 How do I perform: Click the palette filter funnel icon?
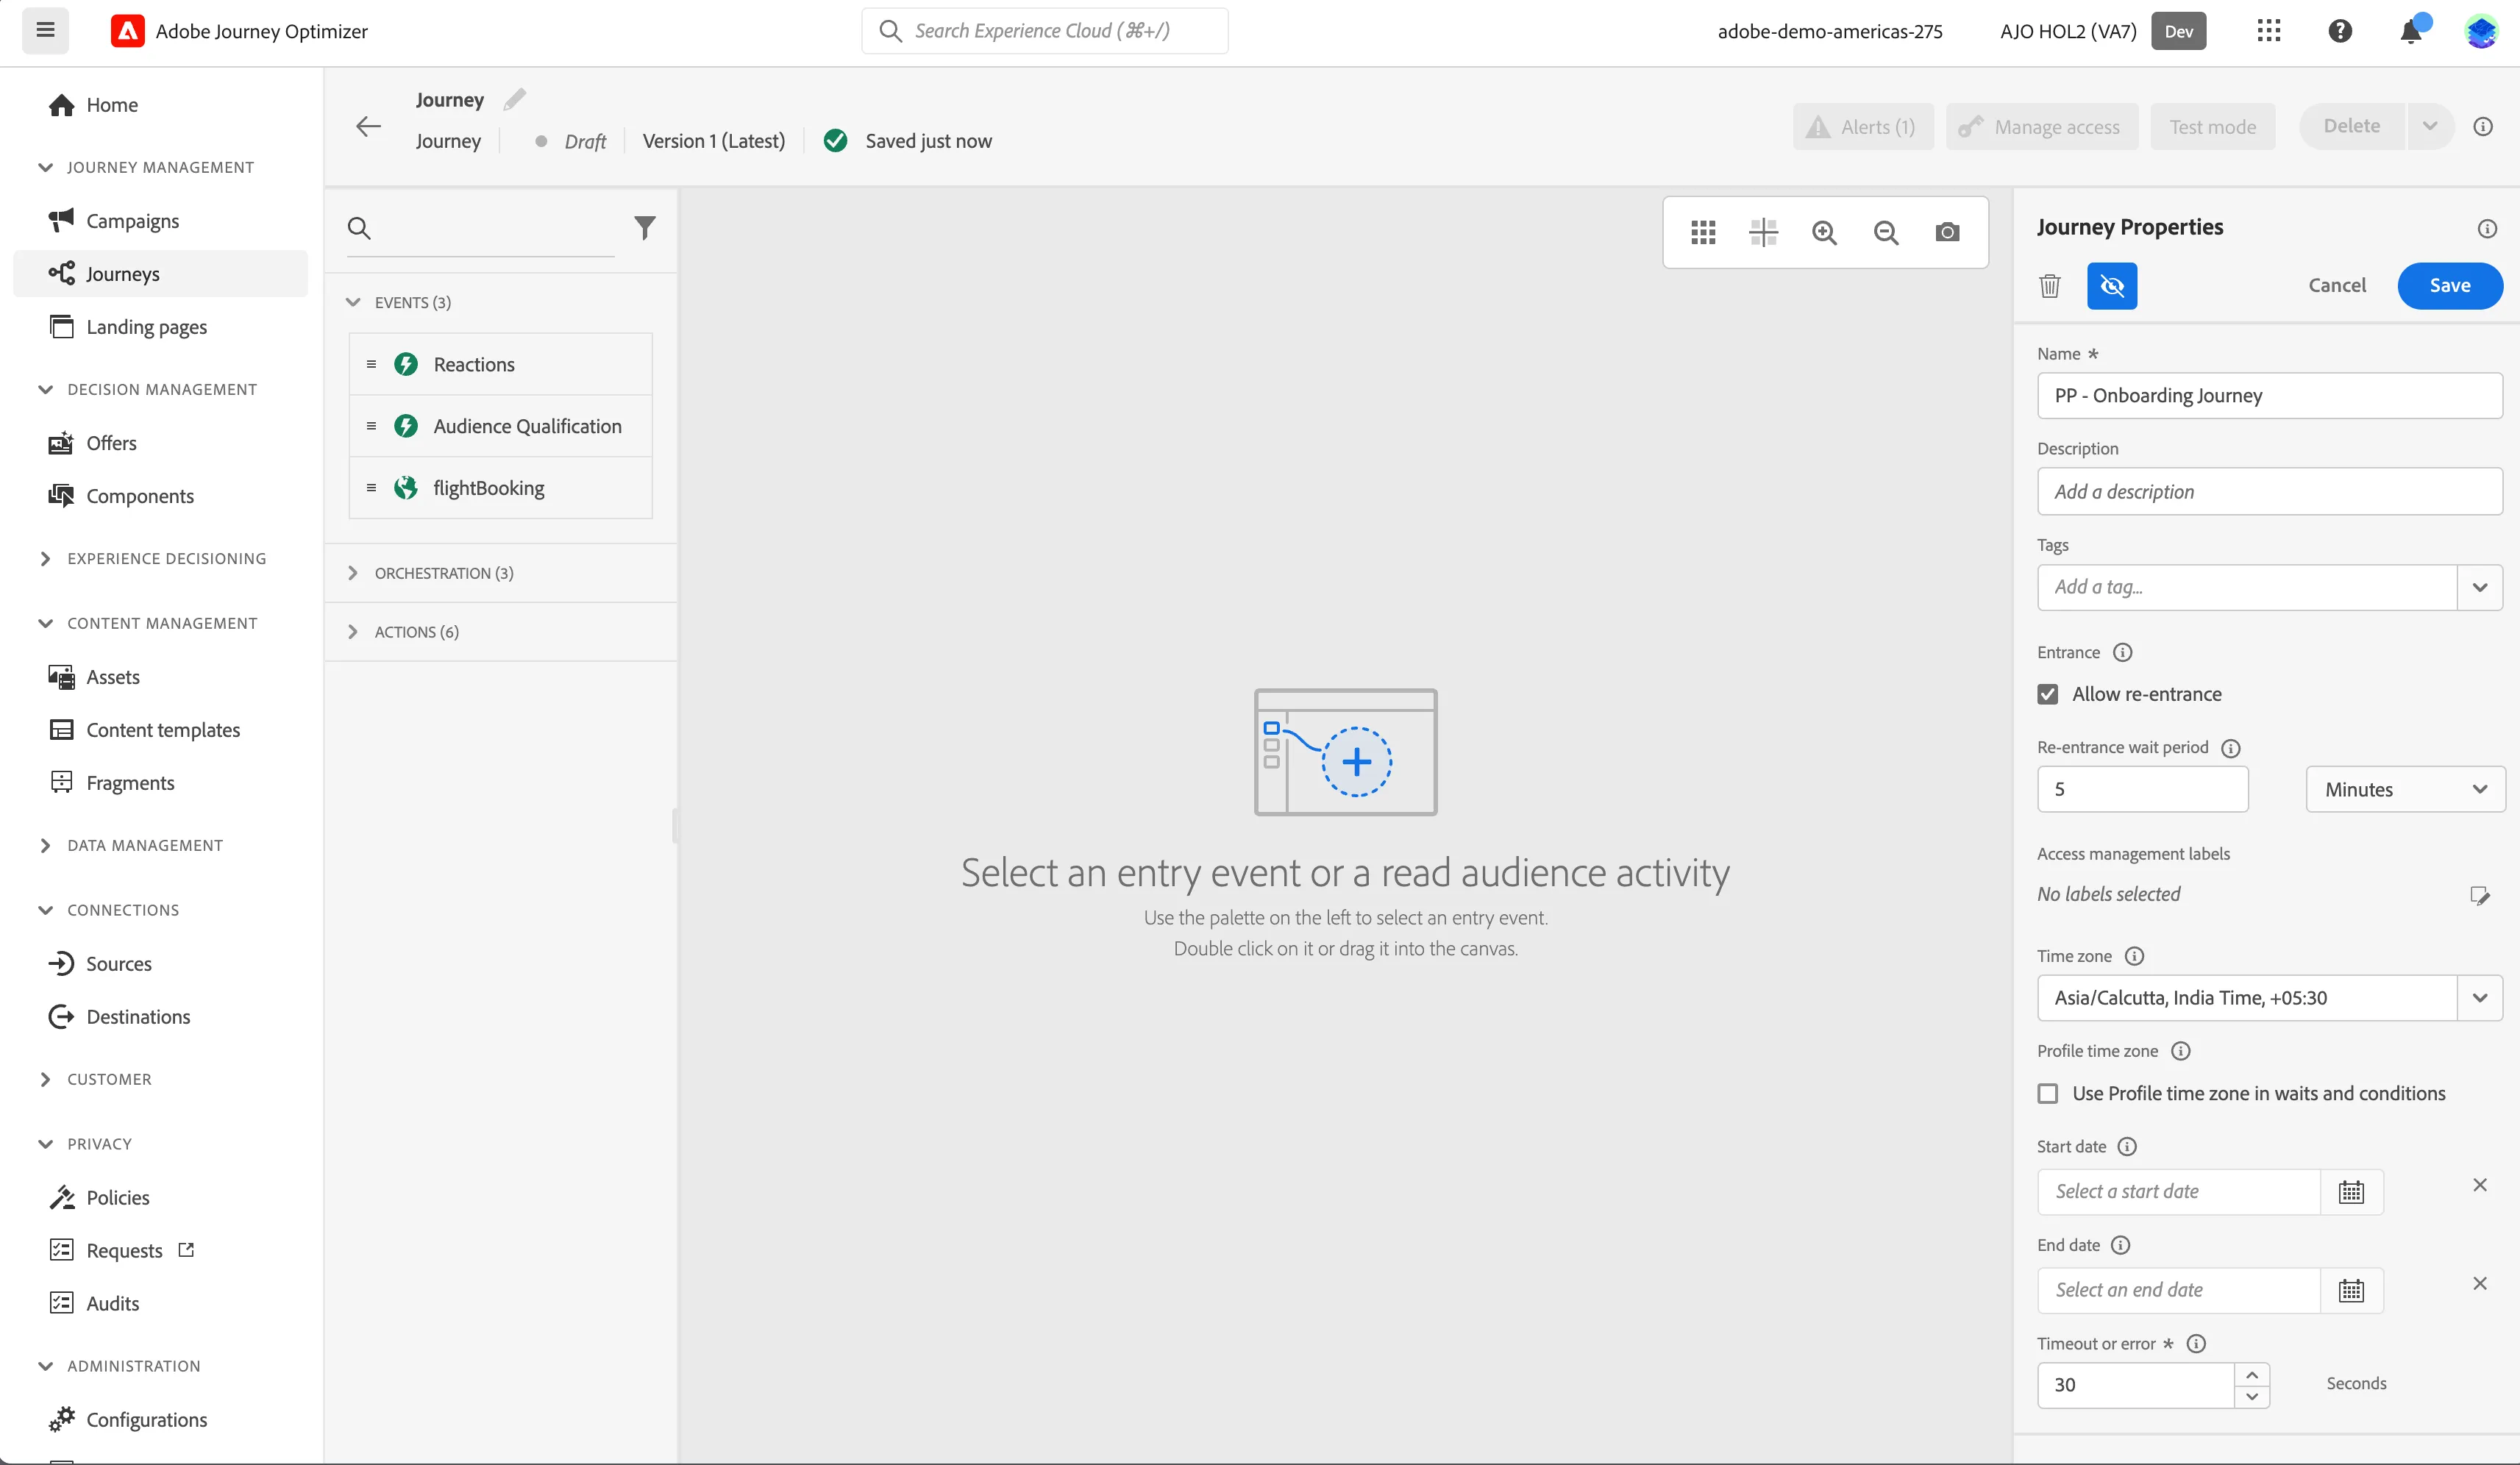(645, 228)
